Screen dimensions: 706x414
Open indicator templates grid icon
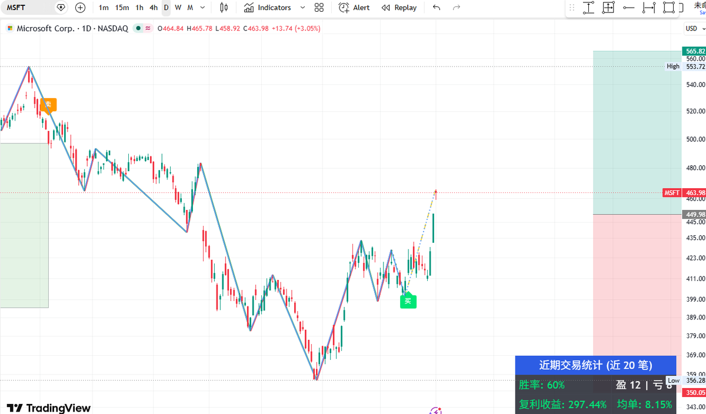click(x=319, y=8)
